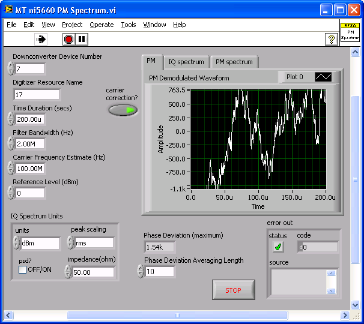
Task: Click the green status checkmark indicator
Action: [x=278, y=247]
